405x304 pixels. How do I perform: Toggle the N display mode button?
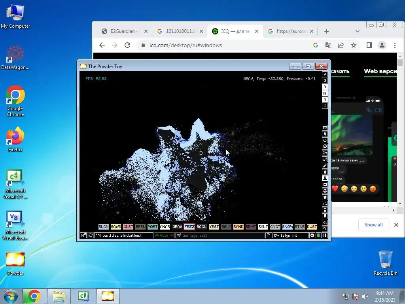pos(325,93)
